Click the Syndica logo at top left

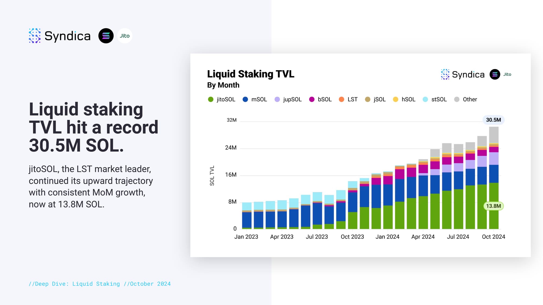click(x=60, y=36)
